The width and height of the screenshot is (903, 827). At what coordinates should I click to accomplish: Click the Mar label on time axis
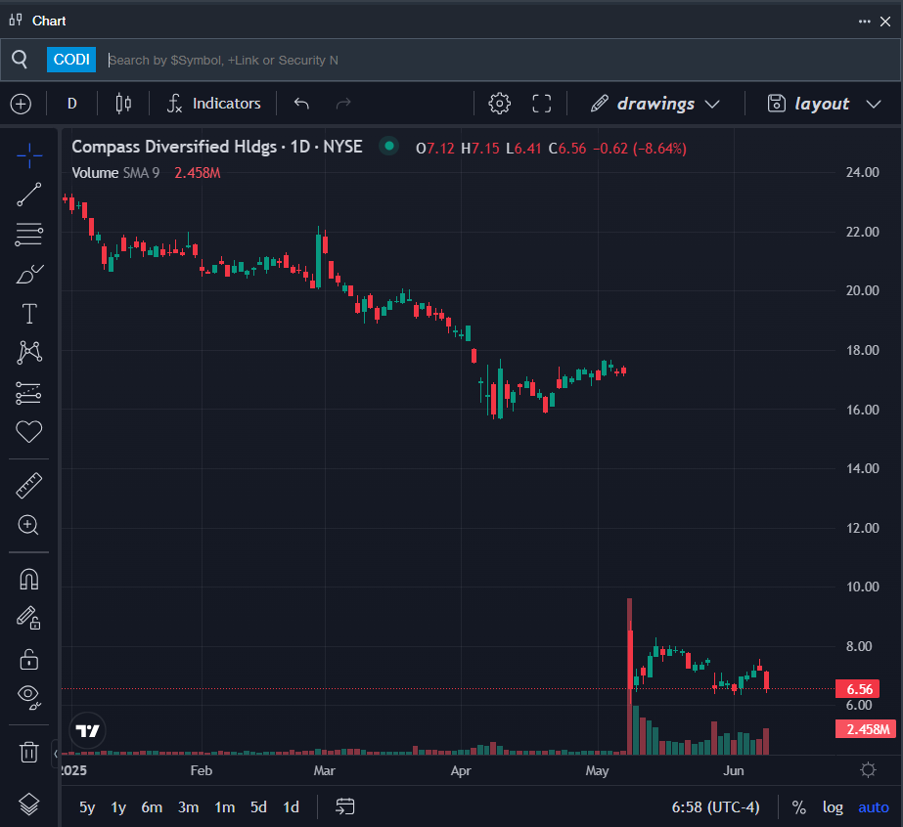[324, 770]
